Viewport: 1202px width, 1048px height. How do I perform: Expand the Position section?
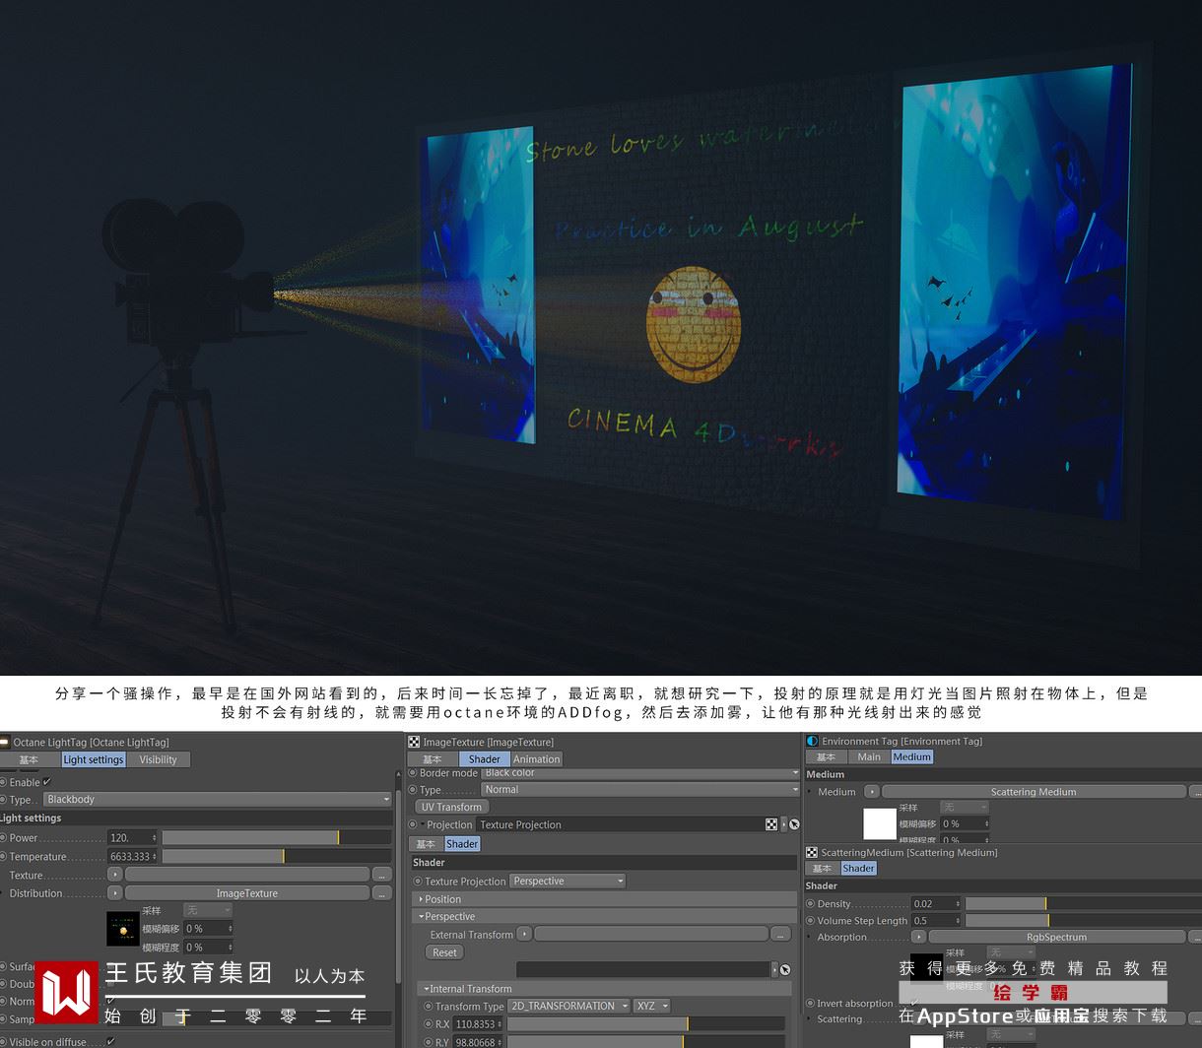click(604, 899)
